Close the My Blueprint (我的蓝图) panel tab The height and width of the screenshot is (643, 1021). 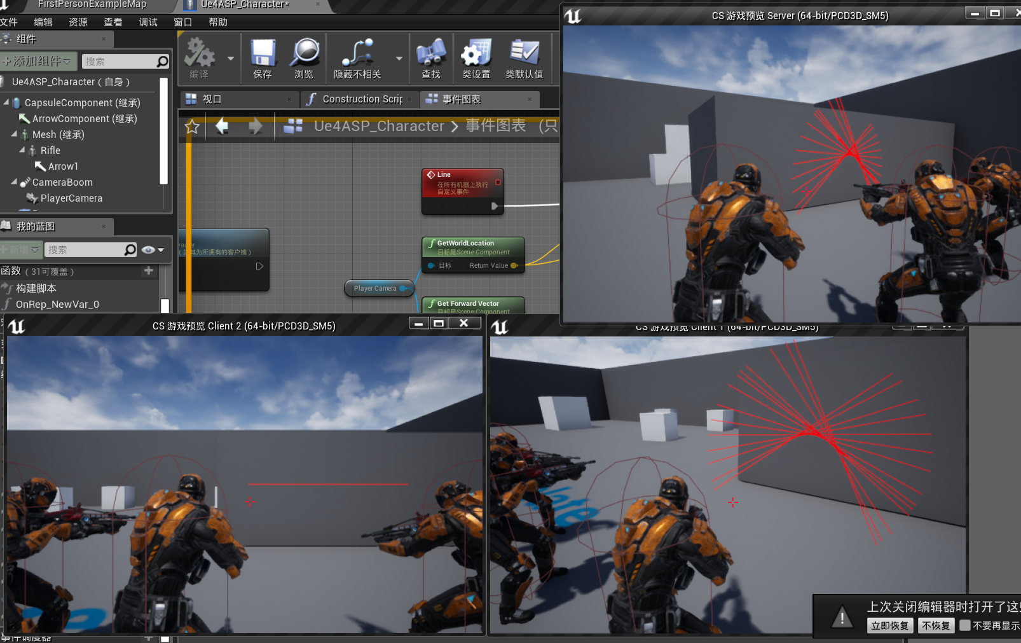(x=104, y=226)
